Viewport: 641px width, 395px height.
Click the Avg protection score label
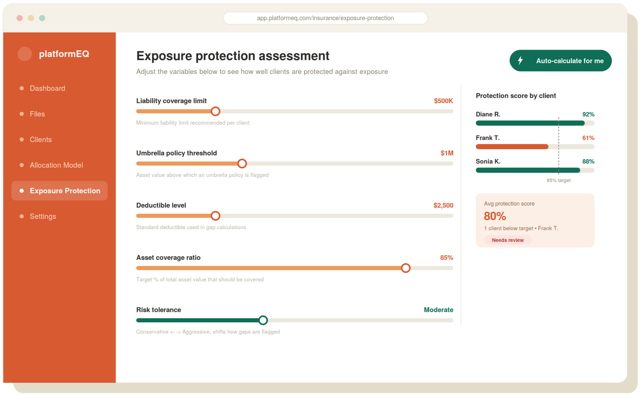click(509, 204)
